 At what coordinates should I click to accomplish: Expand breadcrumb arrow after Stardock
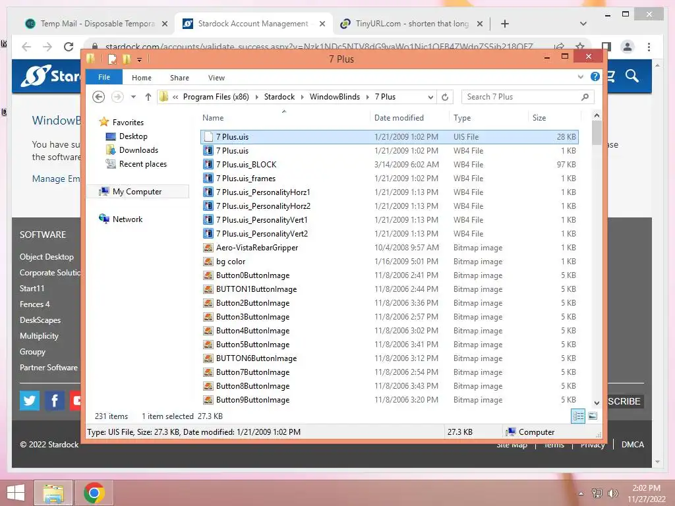tap(301, 97)
